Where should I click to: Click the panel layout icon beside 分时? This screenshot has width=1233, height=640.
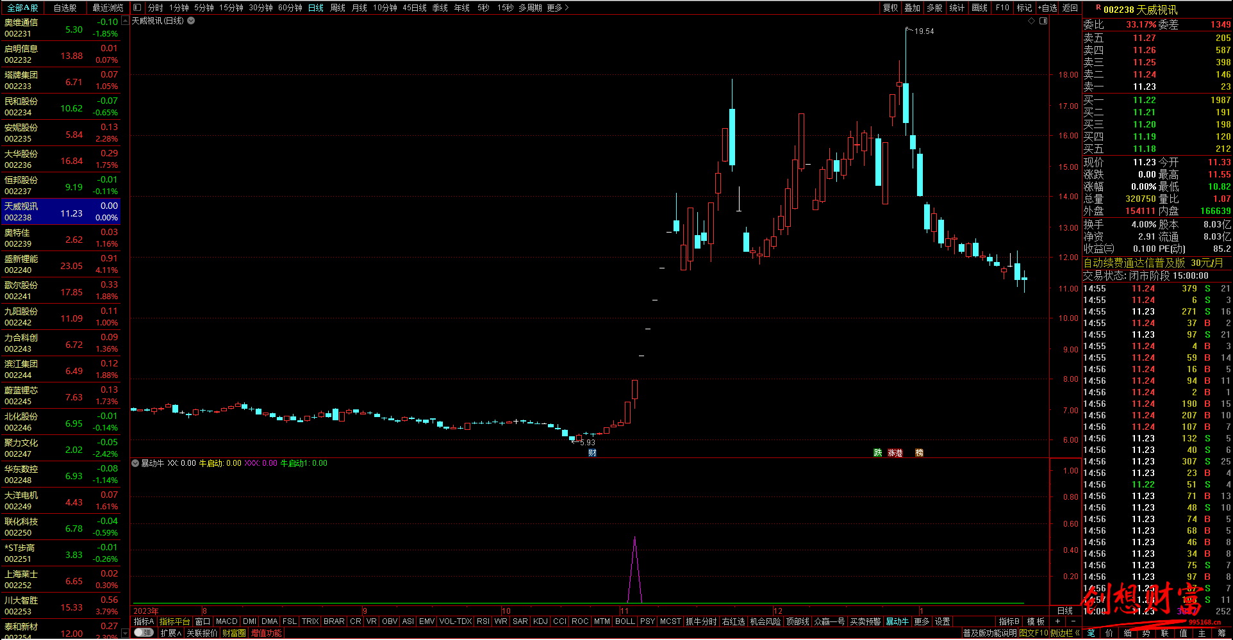pos(137,8)
